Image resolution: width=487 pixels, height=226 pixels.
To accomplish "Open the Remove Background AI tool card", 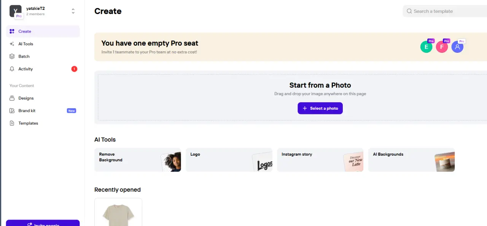I will (x=138, y=160).
